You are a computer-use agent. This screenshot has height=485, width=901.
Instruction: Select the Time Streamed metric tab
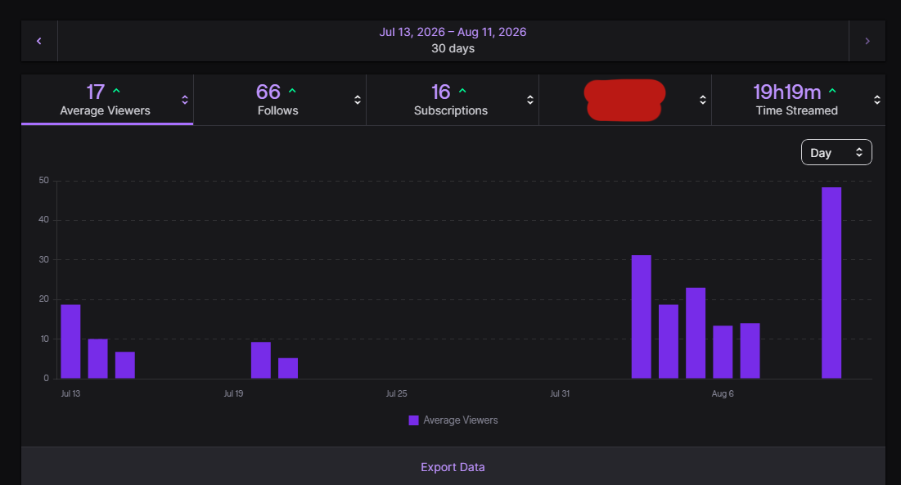(x=798, y=100)
